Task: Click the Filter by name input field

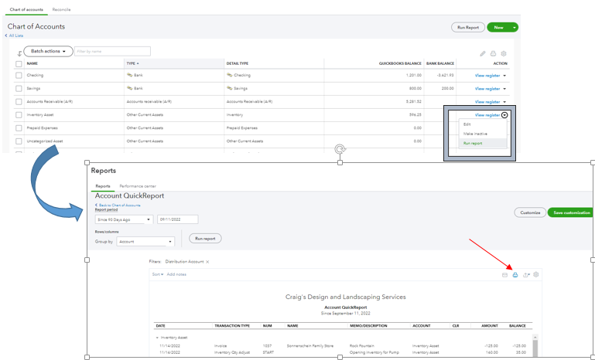Action: tap(112, 51)
